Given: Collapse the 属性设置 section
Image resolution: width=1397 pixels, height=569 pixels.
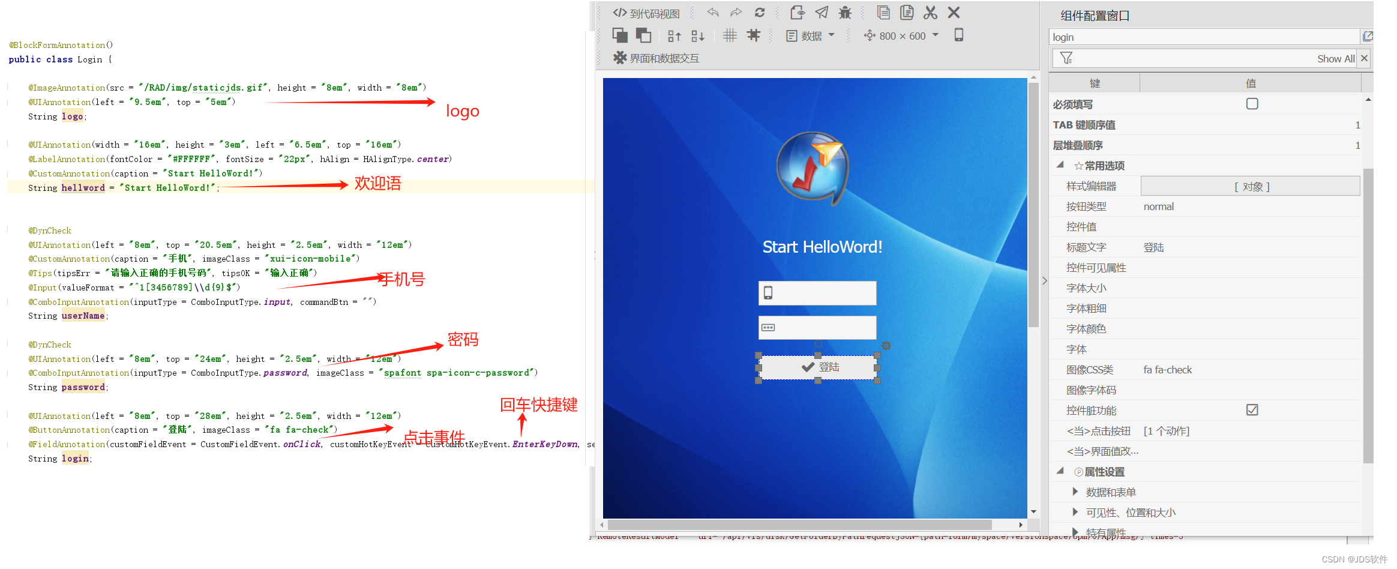Looking at the screenshot, I should coord(1060,471).
